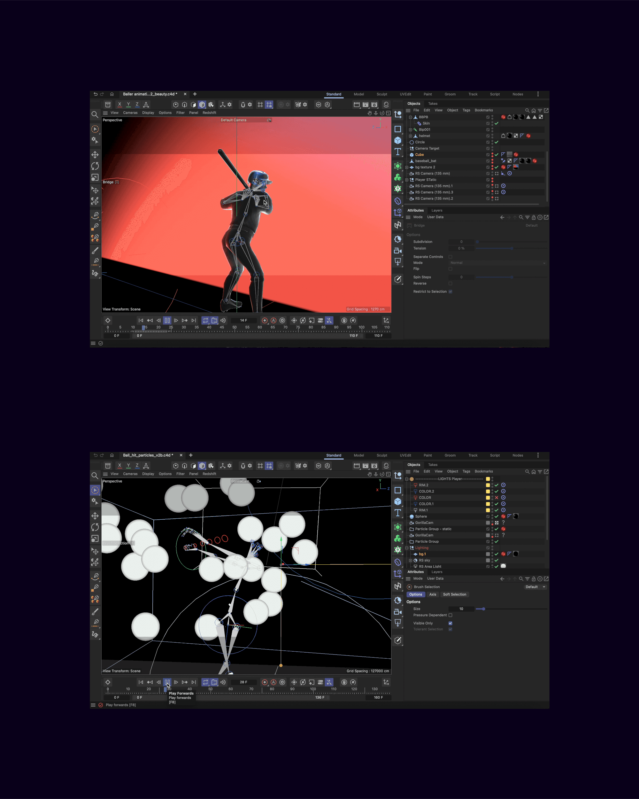Click search magnifier in Baller animation left toolbar
The height and width of the screenshot is (799, 639).
[x=95, y=114]
